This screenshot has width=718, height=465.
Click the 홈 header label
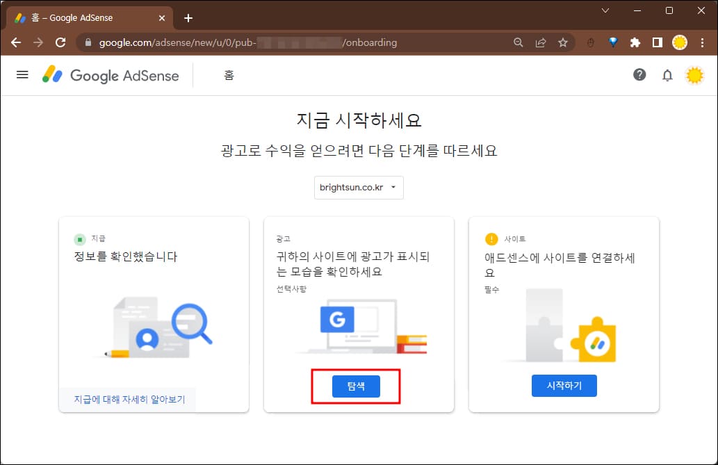229,75
